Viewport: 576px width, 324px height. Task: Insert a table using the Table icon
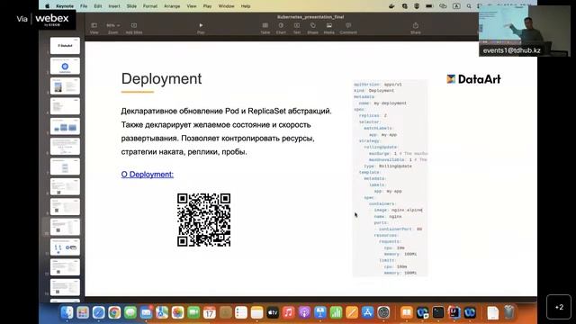(x=265, y=28)
